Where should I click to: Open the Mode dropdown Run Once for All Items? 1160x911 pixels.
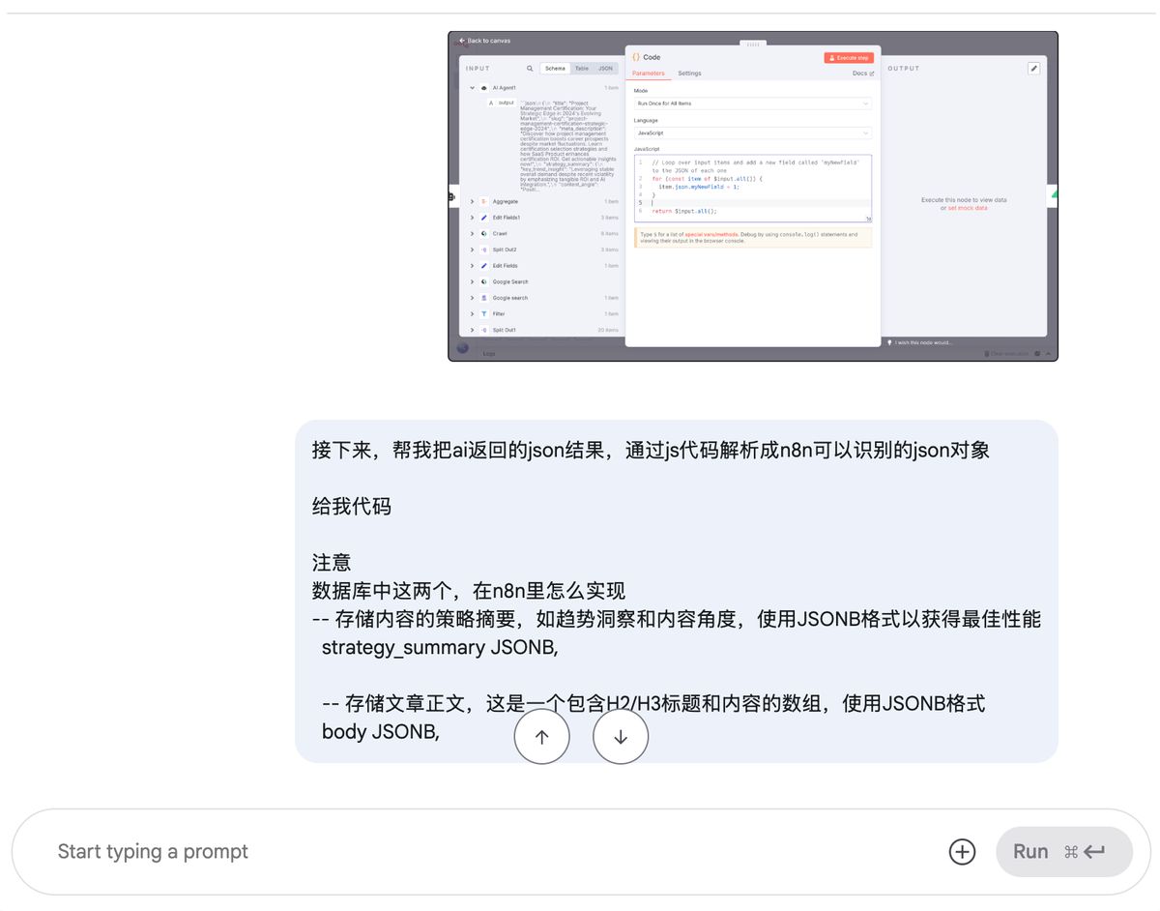[752, 103]
